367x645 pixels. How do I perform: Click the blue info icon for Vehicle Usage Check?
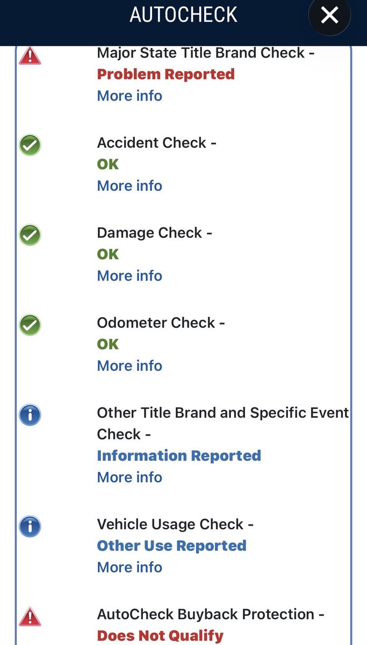pyautogui.click(x=30, y=526)
